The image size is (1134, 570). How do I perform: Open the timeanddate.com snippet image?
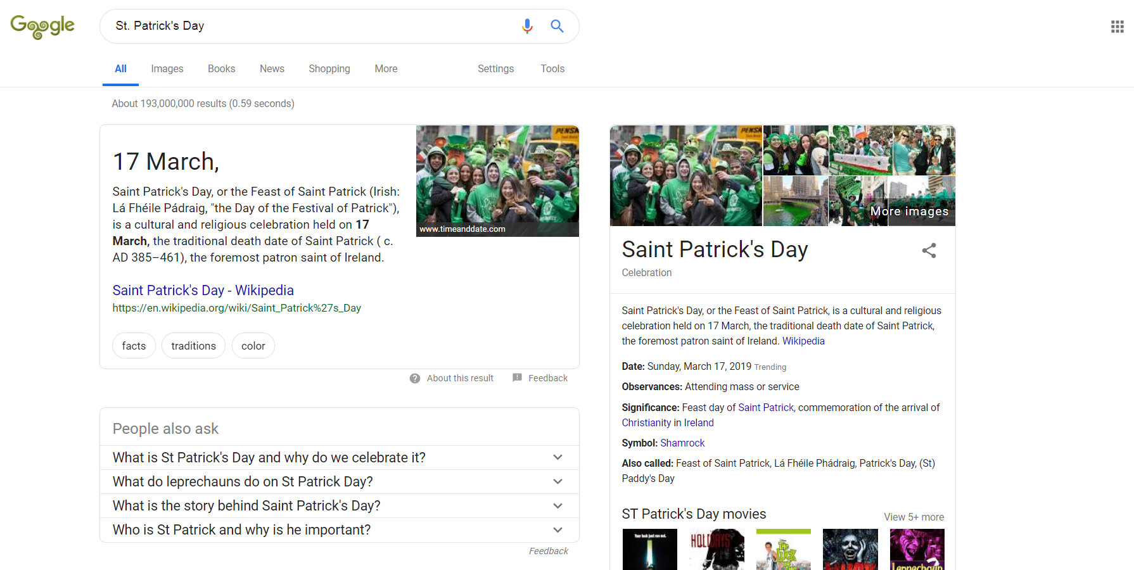coord(497,180)
